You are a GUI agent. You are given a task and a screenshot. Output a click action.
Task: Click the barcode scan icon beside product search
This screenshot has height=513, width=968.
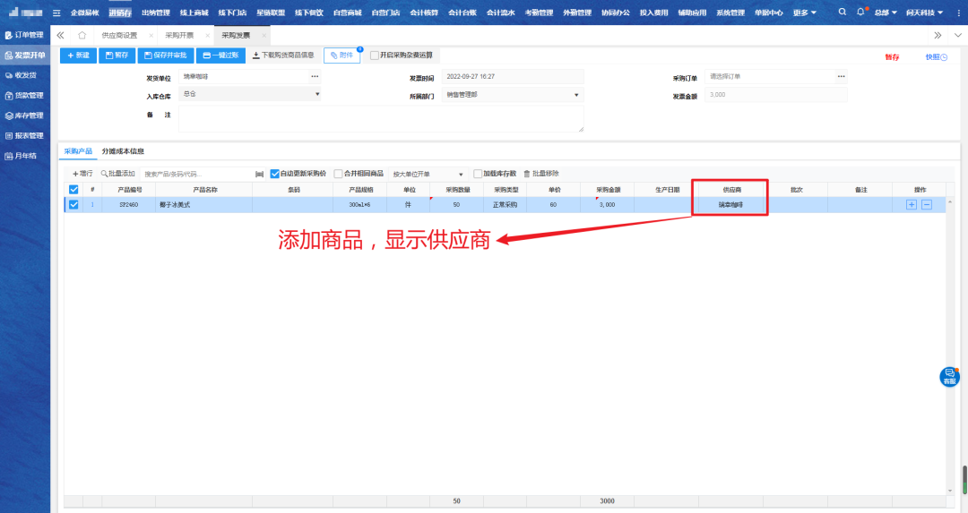[260, 174]
